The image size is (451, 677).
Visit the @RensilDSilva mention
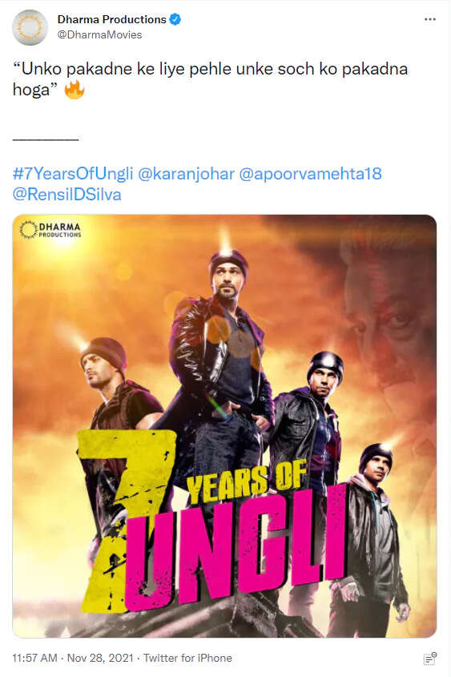(x=67, y=195)
